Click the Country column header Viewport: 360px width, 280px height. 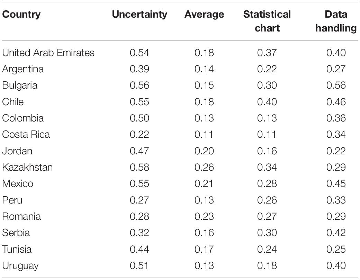coord(21,15)
